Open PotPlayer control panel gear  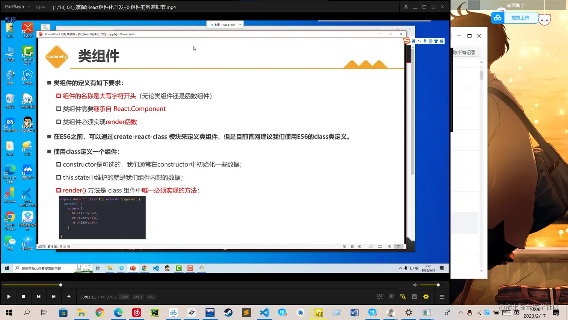point(426,297)
